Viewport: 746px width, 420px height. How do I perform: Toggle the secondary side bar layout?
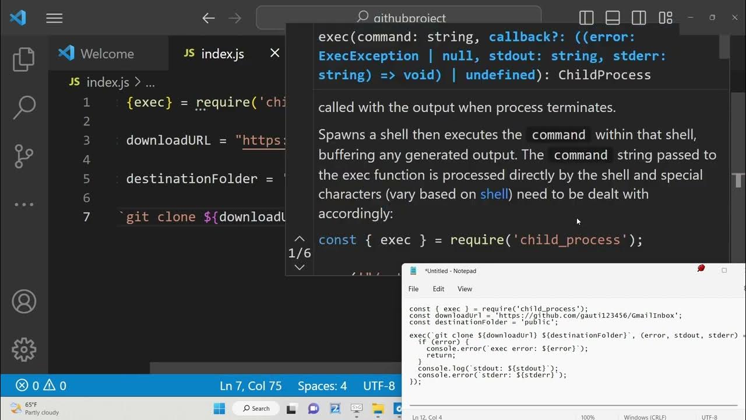pos(639,18)
